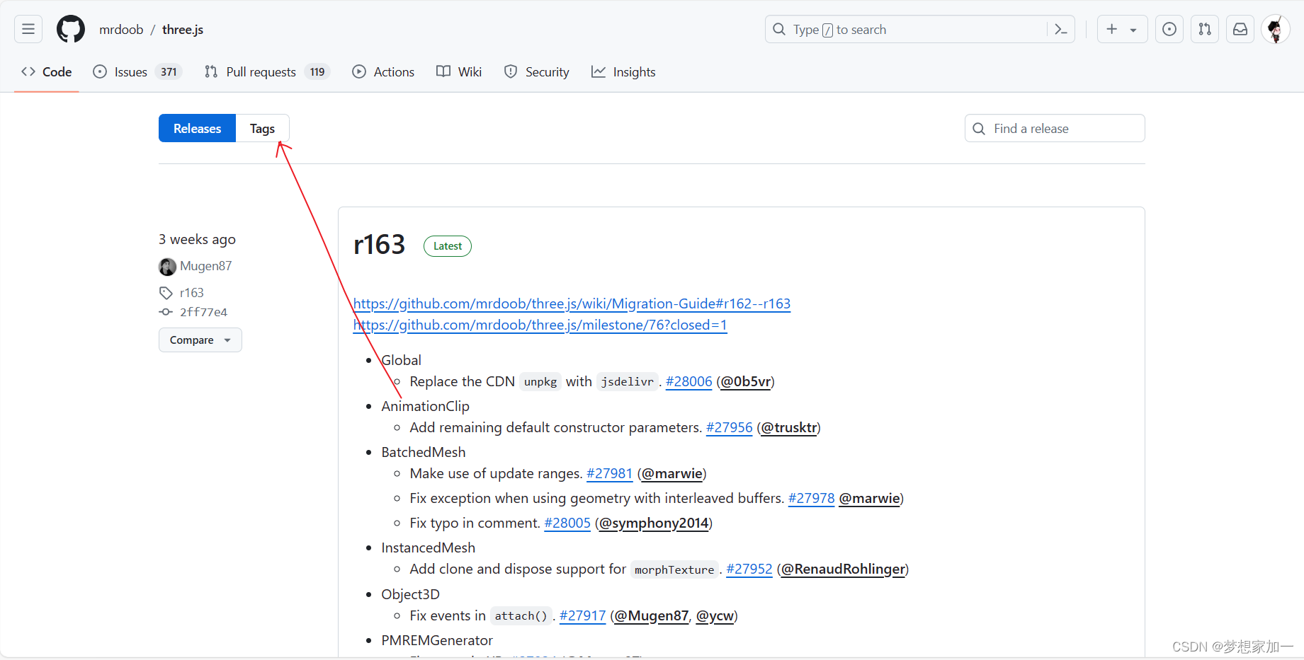Open @0b5vr user profile
The height and width of the screenshot is (660, 1304).
tap(746, 381)
